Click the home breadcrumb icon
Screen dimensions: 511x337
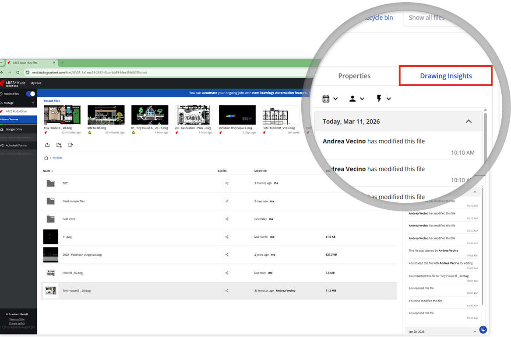point(46,158)
